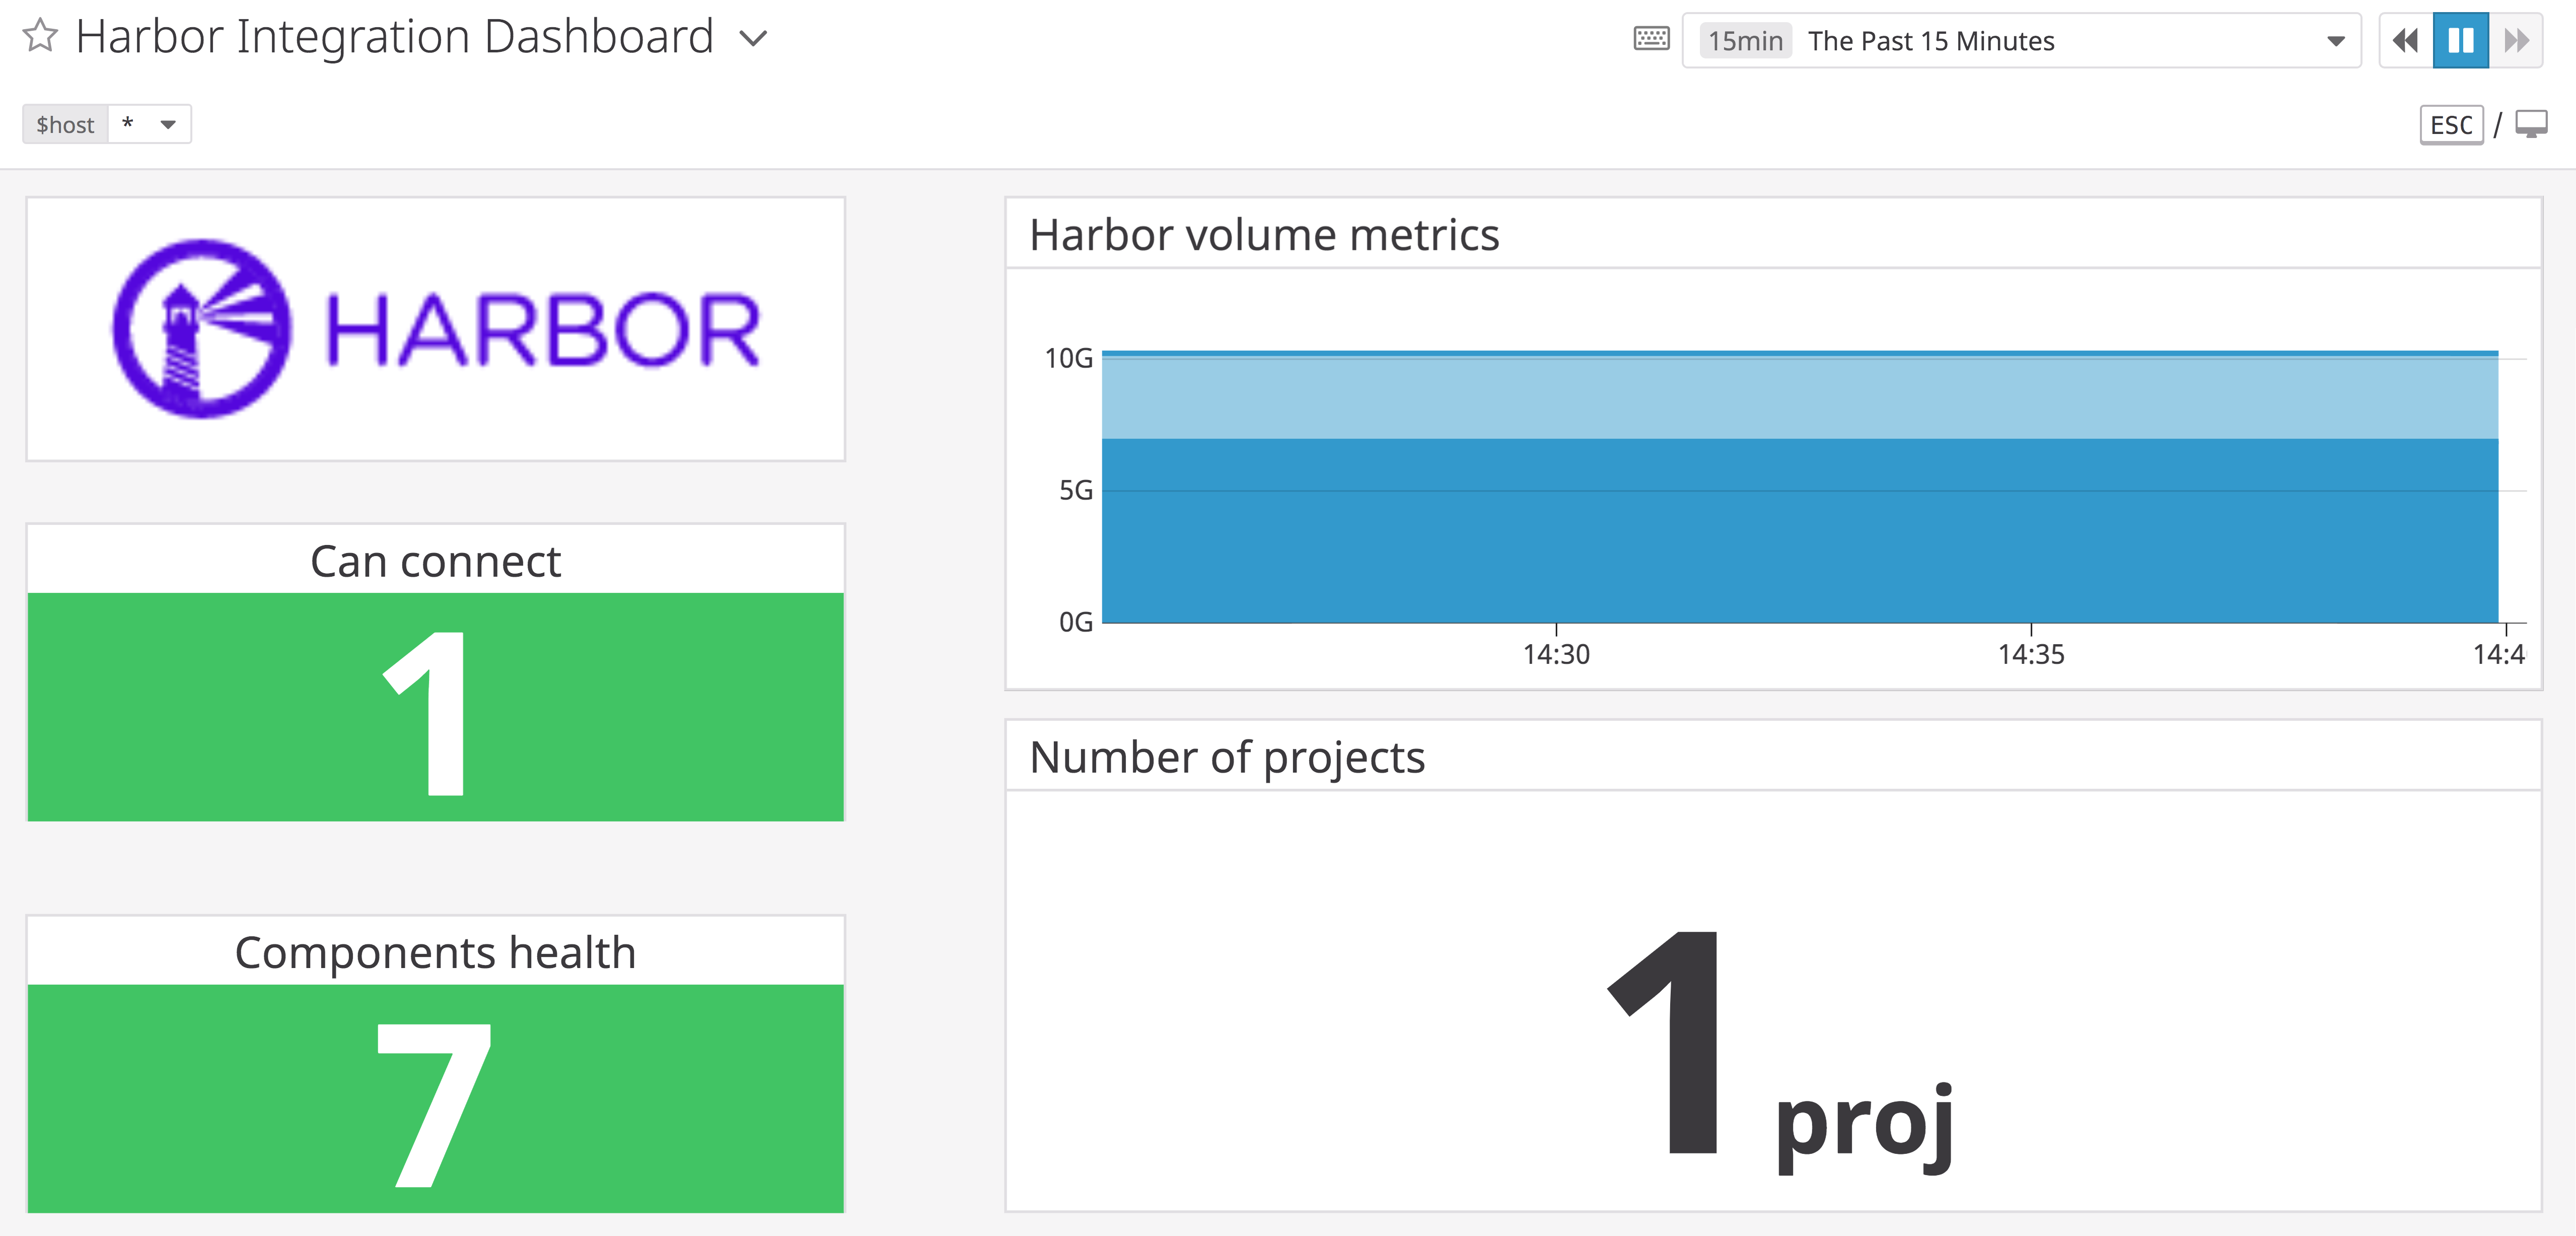Click the Number of projects widget title
Screen dimensions: 2576x1236
click(1226, 757)
